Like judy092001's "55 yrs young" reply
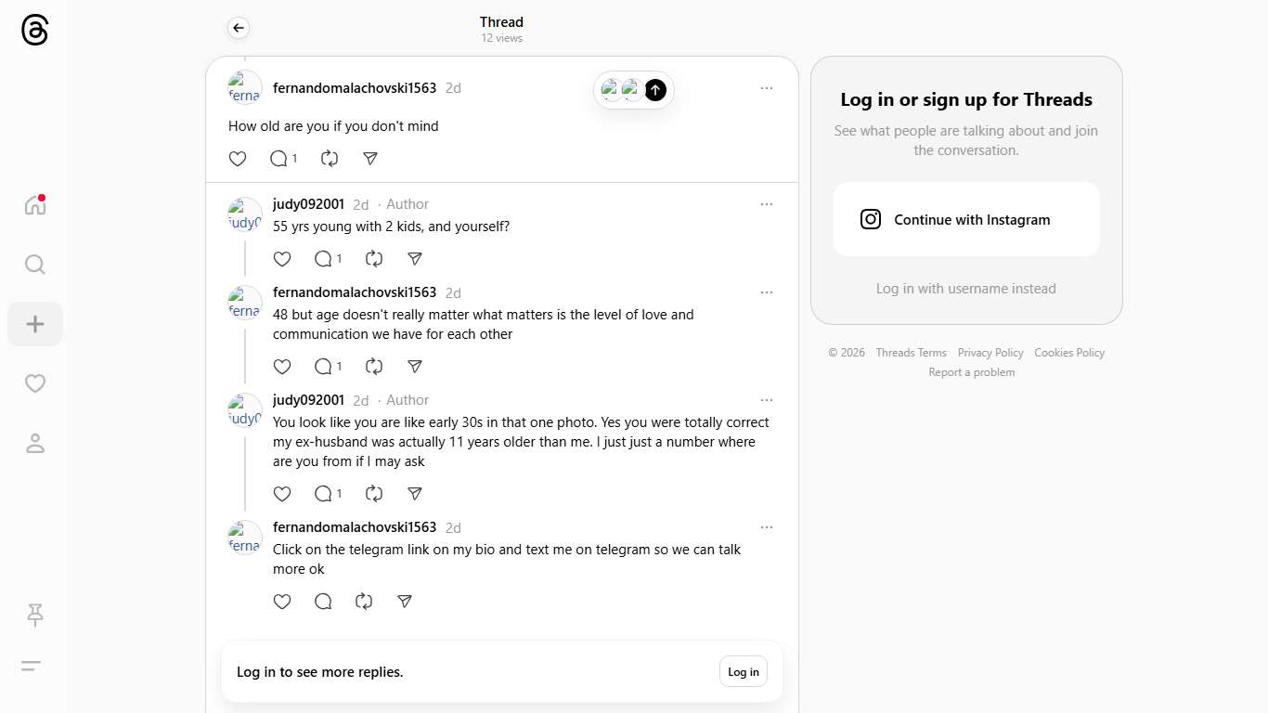The width and height of the screenshot is (1268, 713). (x=282, y=259)
